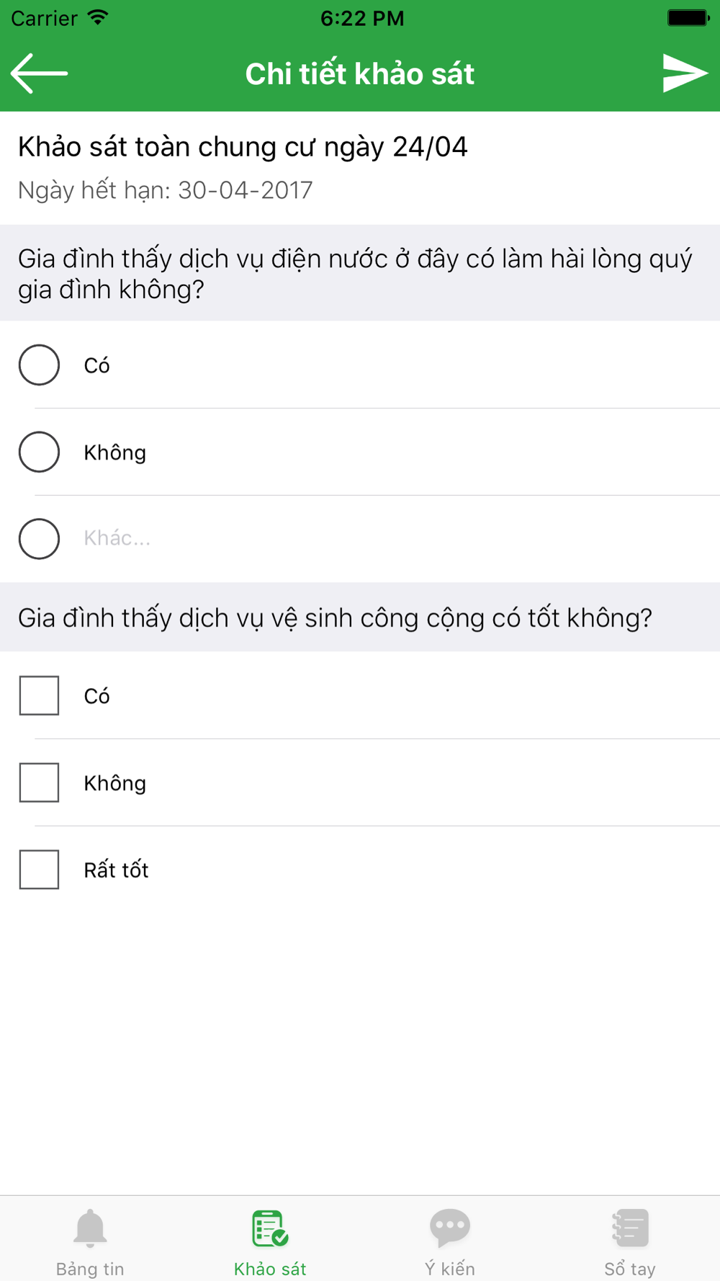Open the Khảo sát clipboard icon
Viewport: 720px width, 1281px height.
(x=270, y=1228)
